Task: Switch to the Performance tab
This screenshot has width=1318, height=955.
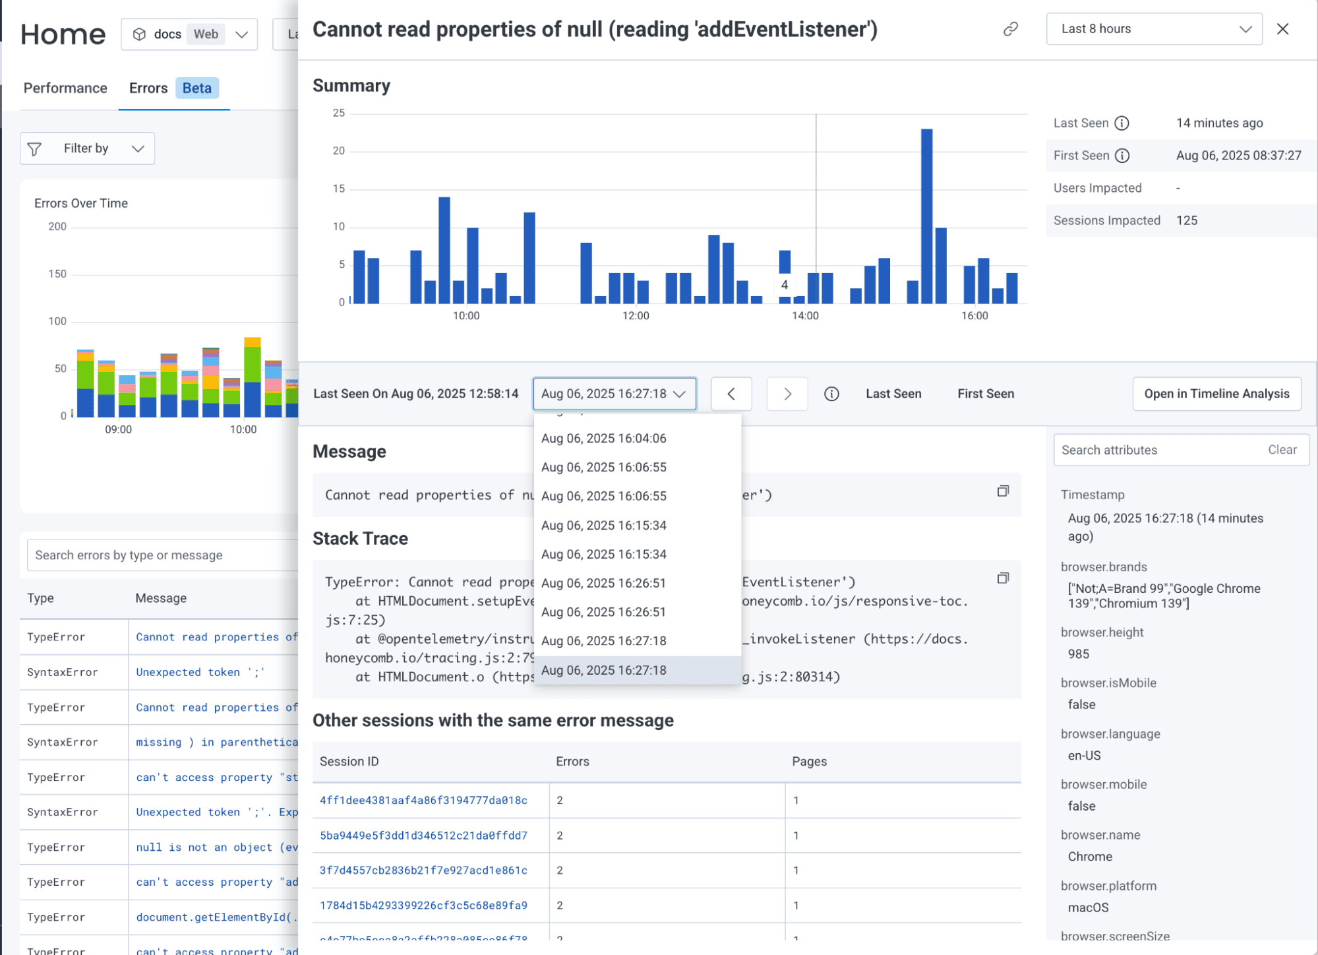Action: (x=65, y=88)
